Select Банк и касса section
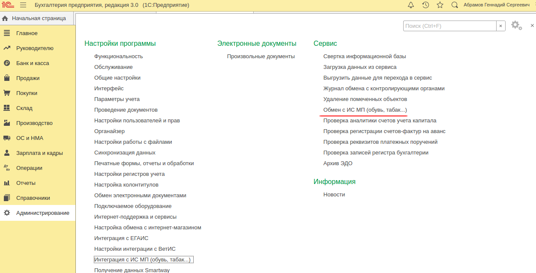This screenshot has height=273, width=536. [x=33, y=63]
